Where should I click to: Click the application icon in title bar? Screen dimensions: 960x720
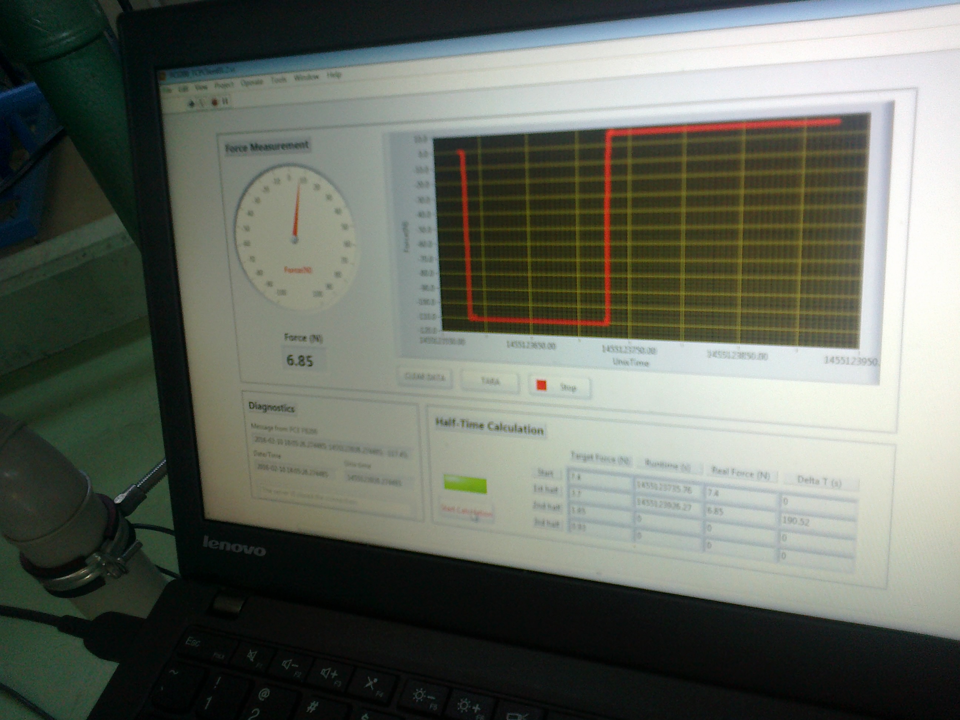pyautogui.click(x=163, y=76)
